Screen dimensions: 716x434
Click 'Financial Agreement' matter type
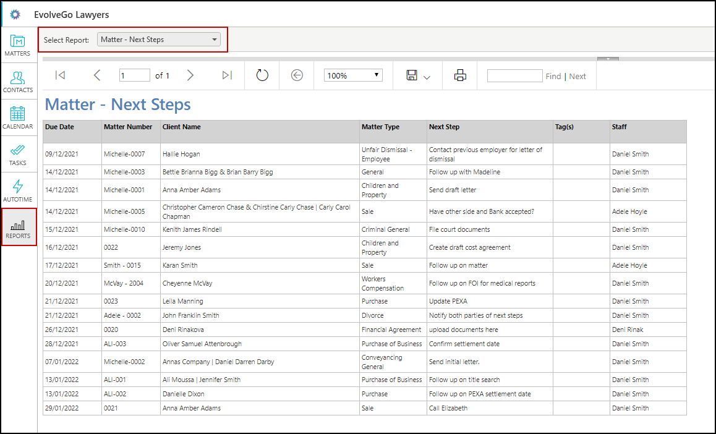click(391, 330)
